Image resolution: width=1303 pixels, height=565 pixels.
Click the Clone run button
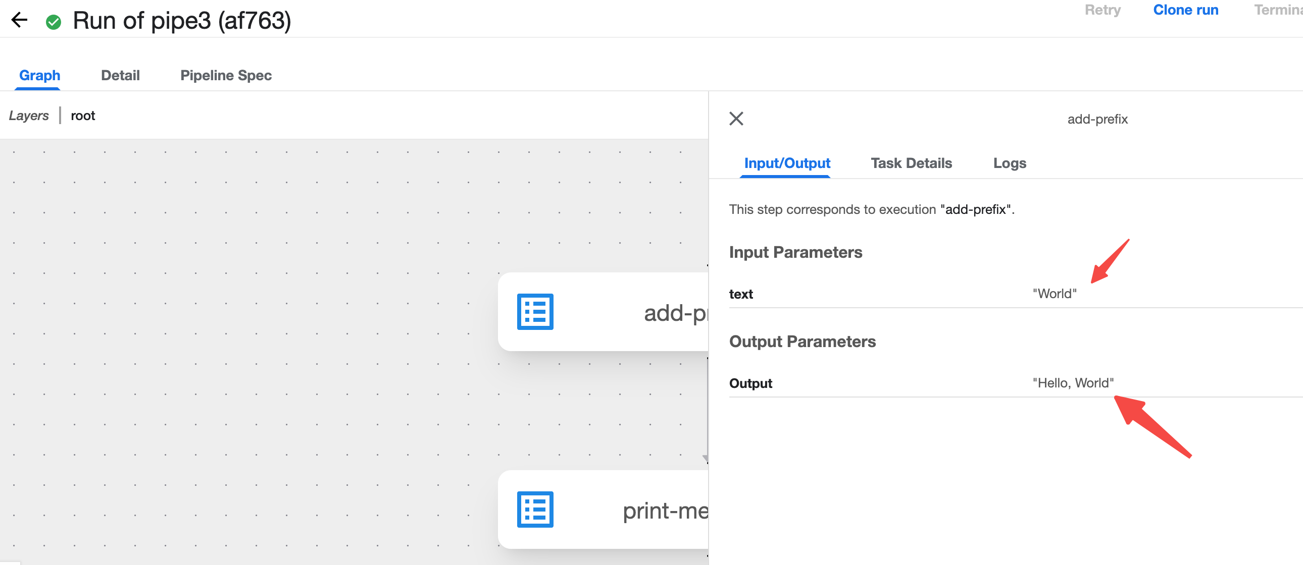(1185, 10)
